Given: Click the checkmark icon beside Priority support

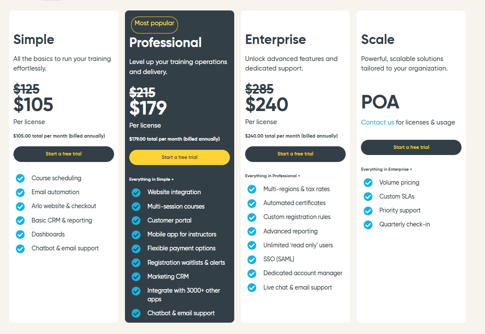Looking at the screenshot, I should tap(368, 211).
